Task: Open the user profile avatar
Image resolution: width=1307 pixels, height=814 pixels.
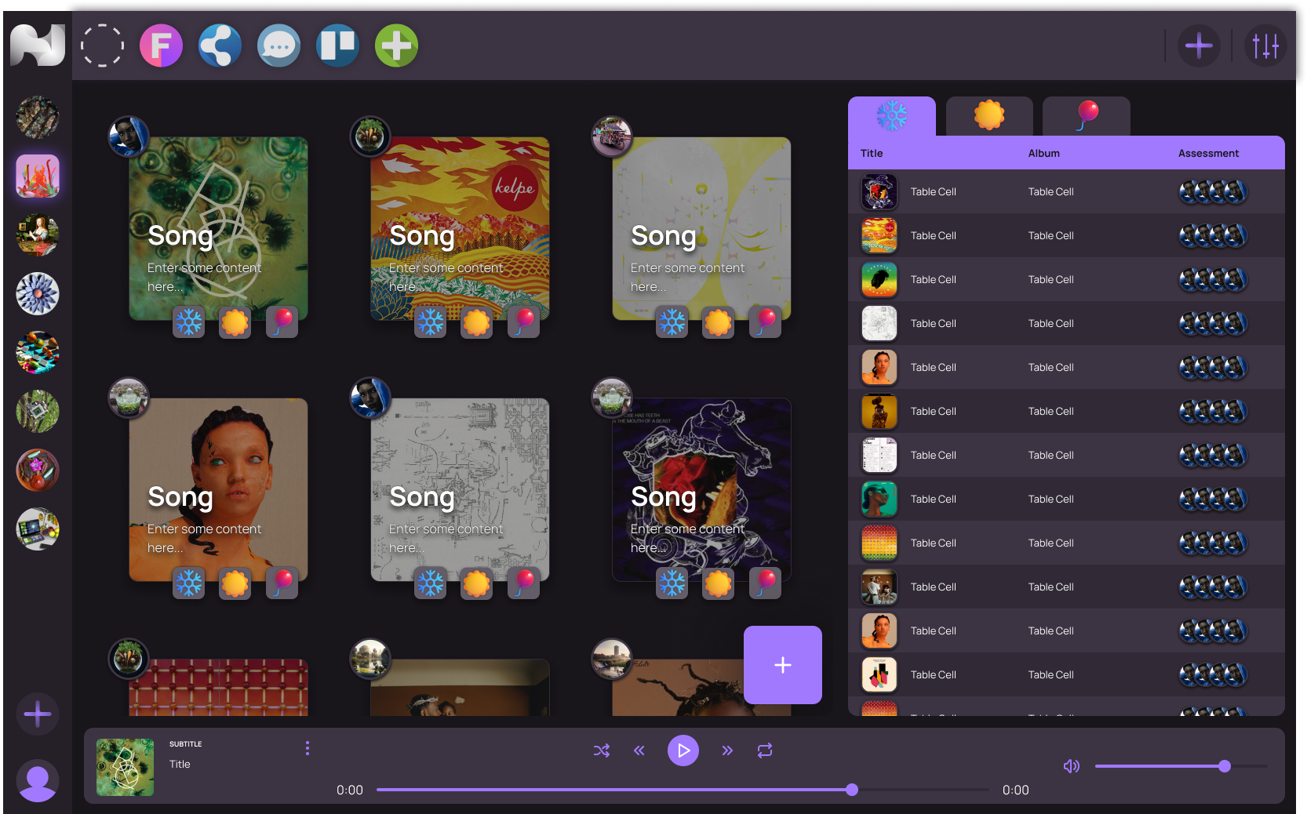Action: tap(38, 780)
